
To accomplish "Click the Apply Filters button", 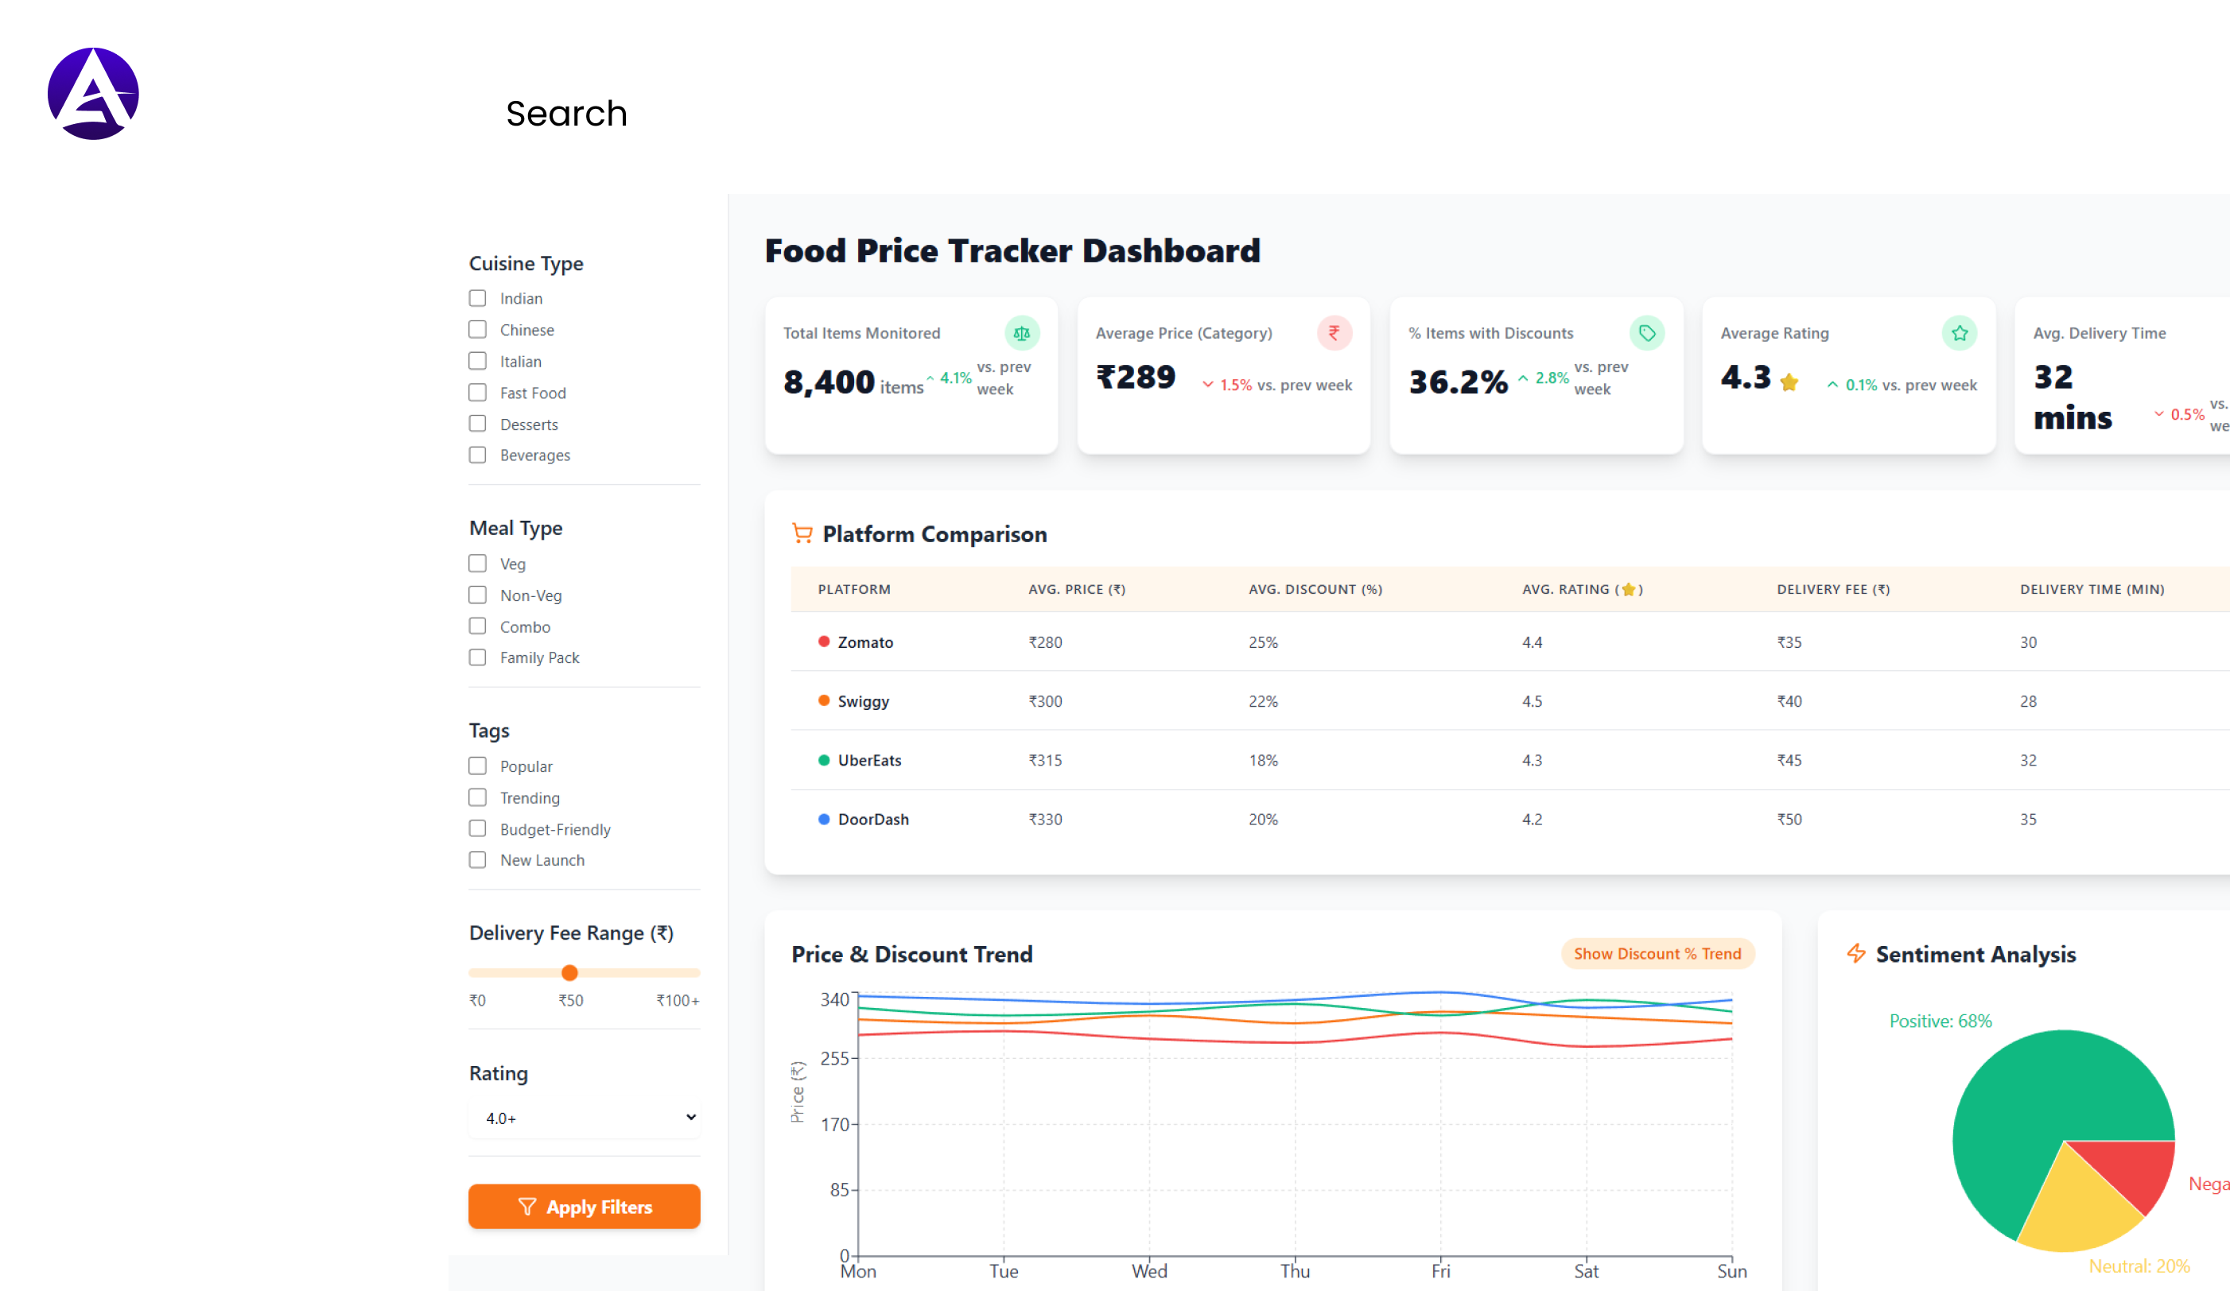I will 584,1206.
